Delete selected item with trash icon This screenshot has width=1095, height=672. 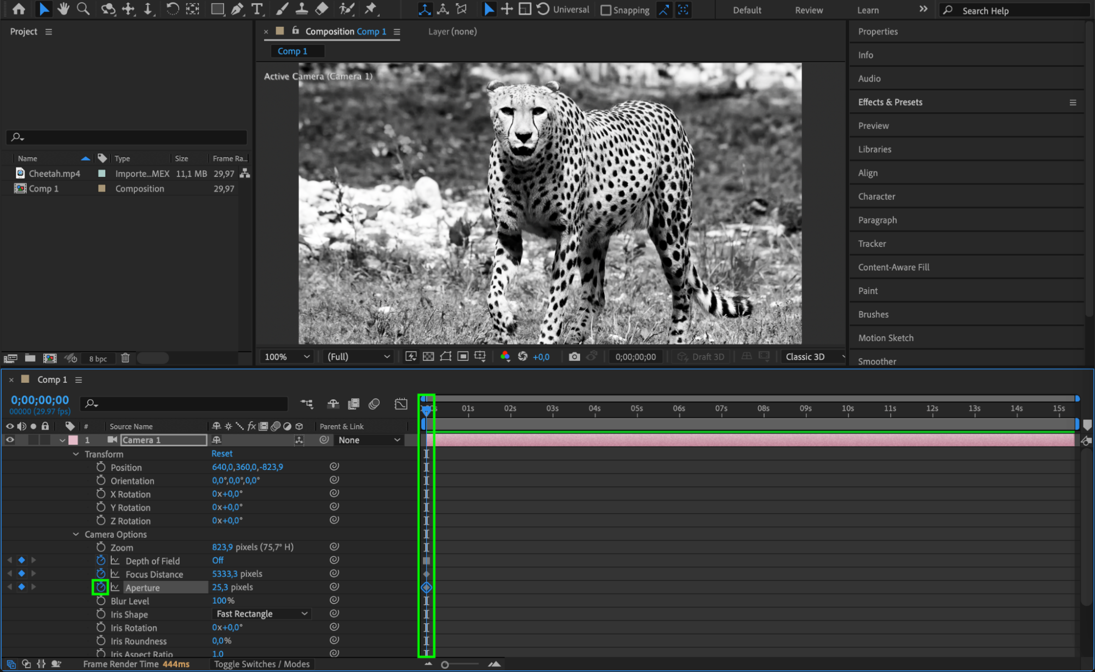tap(125, 358)
